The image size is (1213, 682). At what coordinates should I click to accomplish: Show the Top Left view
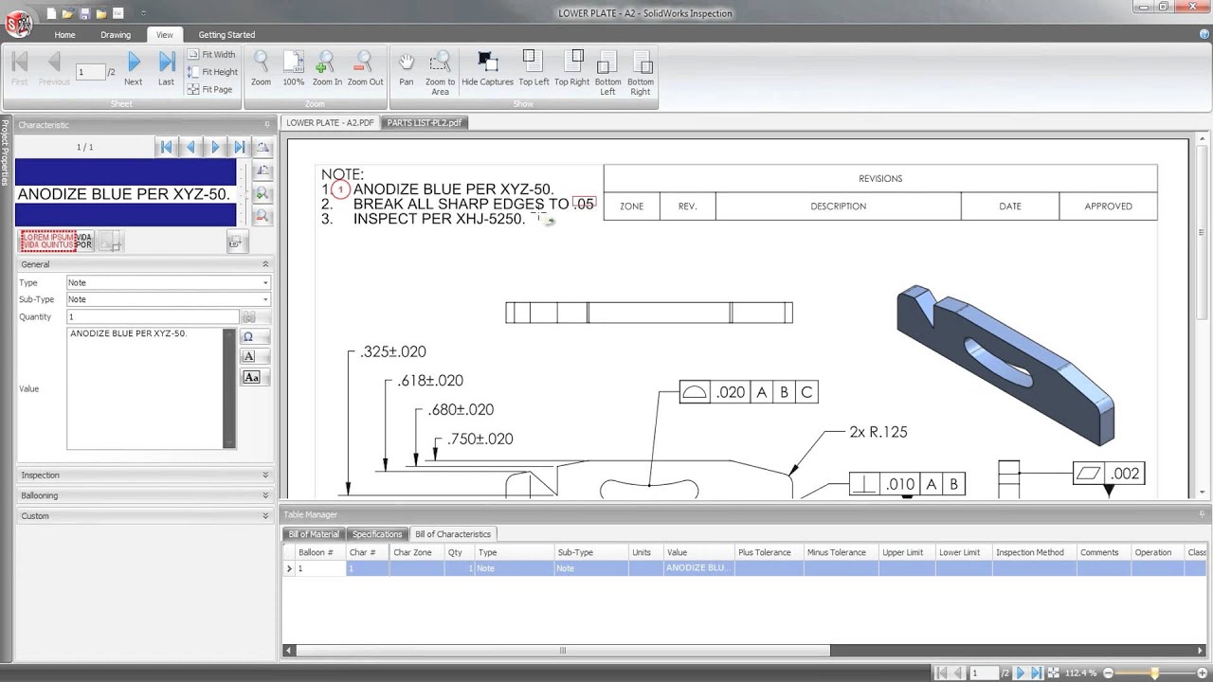(534, 68)
